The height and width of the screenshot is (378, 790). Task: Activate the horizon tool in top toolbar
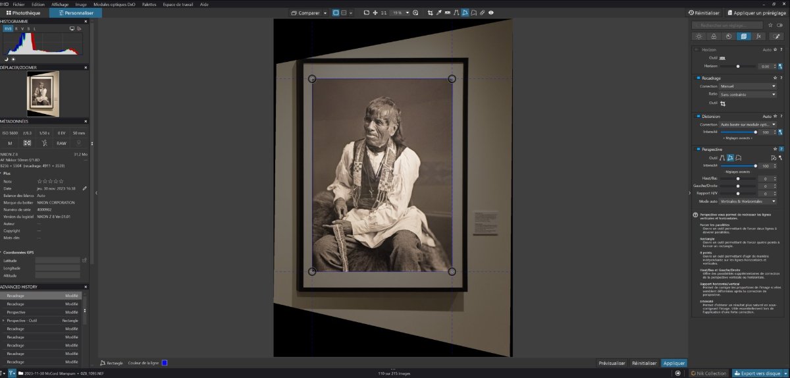pyautogui.click(x=448, y=13)
